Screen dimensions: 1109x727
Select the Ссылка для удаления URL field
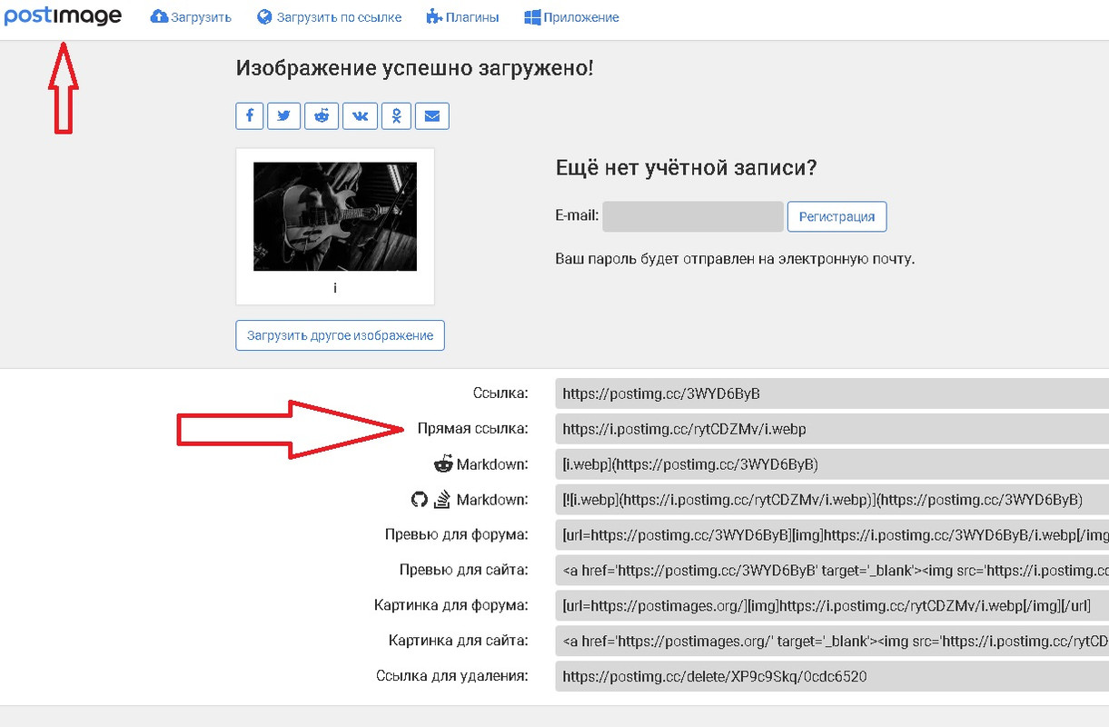pos(831,676)
